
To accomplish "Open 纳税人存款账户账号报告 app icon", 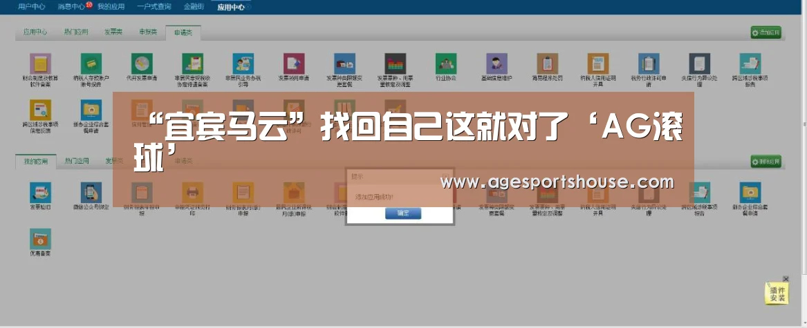I will click(91, 64).
